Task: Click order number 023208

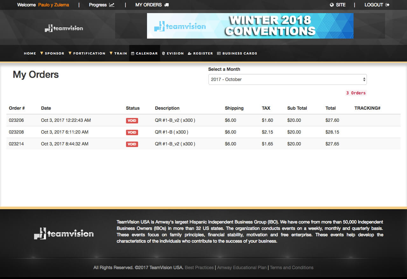Action: (16, 132)
